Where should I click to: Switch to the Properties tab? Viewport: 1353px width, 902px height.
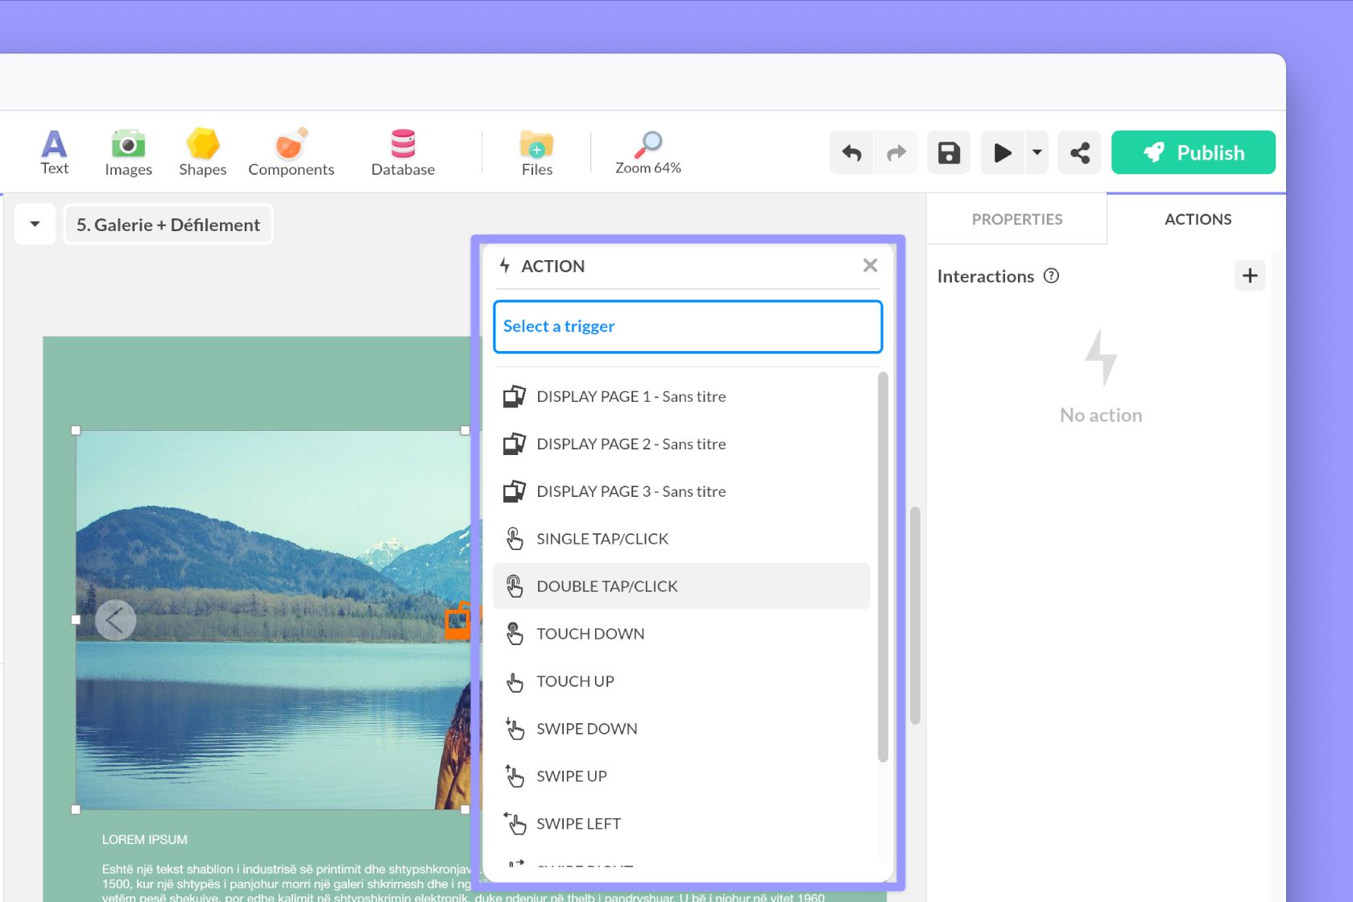[x=1017, y=218]
